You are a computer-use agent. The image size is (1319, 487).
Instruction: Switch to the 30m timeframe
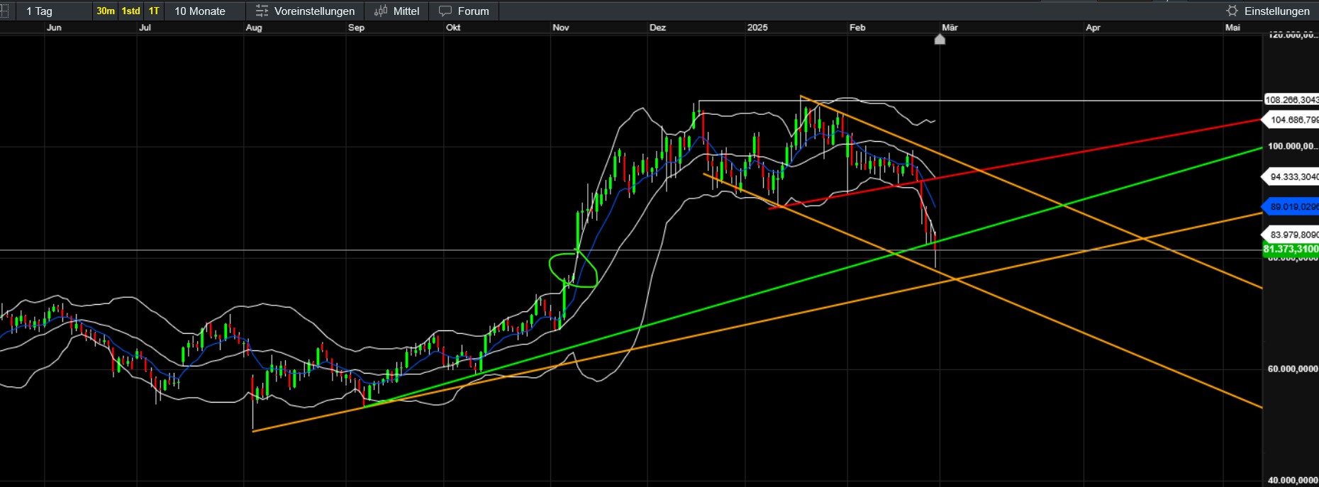[106, 11]
